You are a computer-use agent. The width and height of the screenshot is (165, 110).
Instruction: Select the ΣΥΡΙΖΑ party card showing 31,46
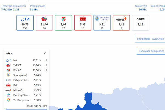44,23
